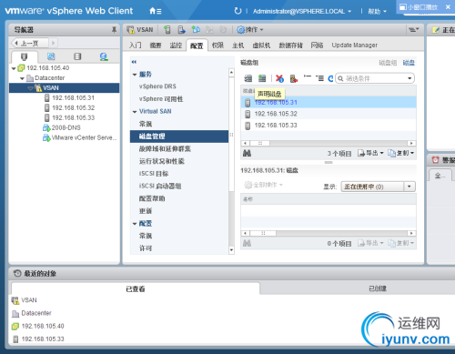
Task: Click Add Host icon in VSAN toolbar
Action: pyautogui.click(x=167, y=30)
